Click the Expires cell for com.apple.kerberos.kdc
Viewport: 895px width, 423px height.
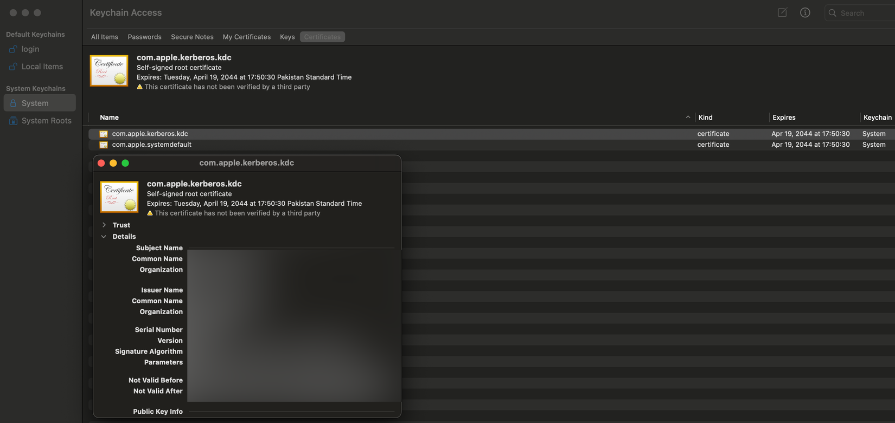(x=810, y=134)
